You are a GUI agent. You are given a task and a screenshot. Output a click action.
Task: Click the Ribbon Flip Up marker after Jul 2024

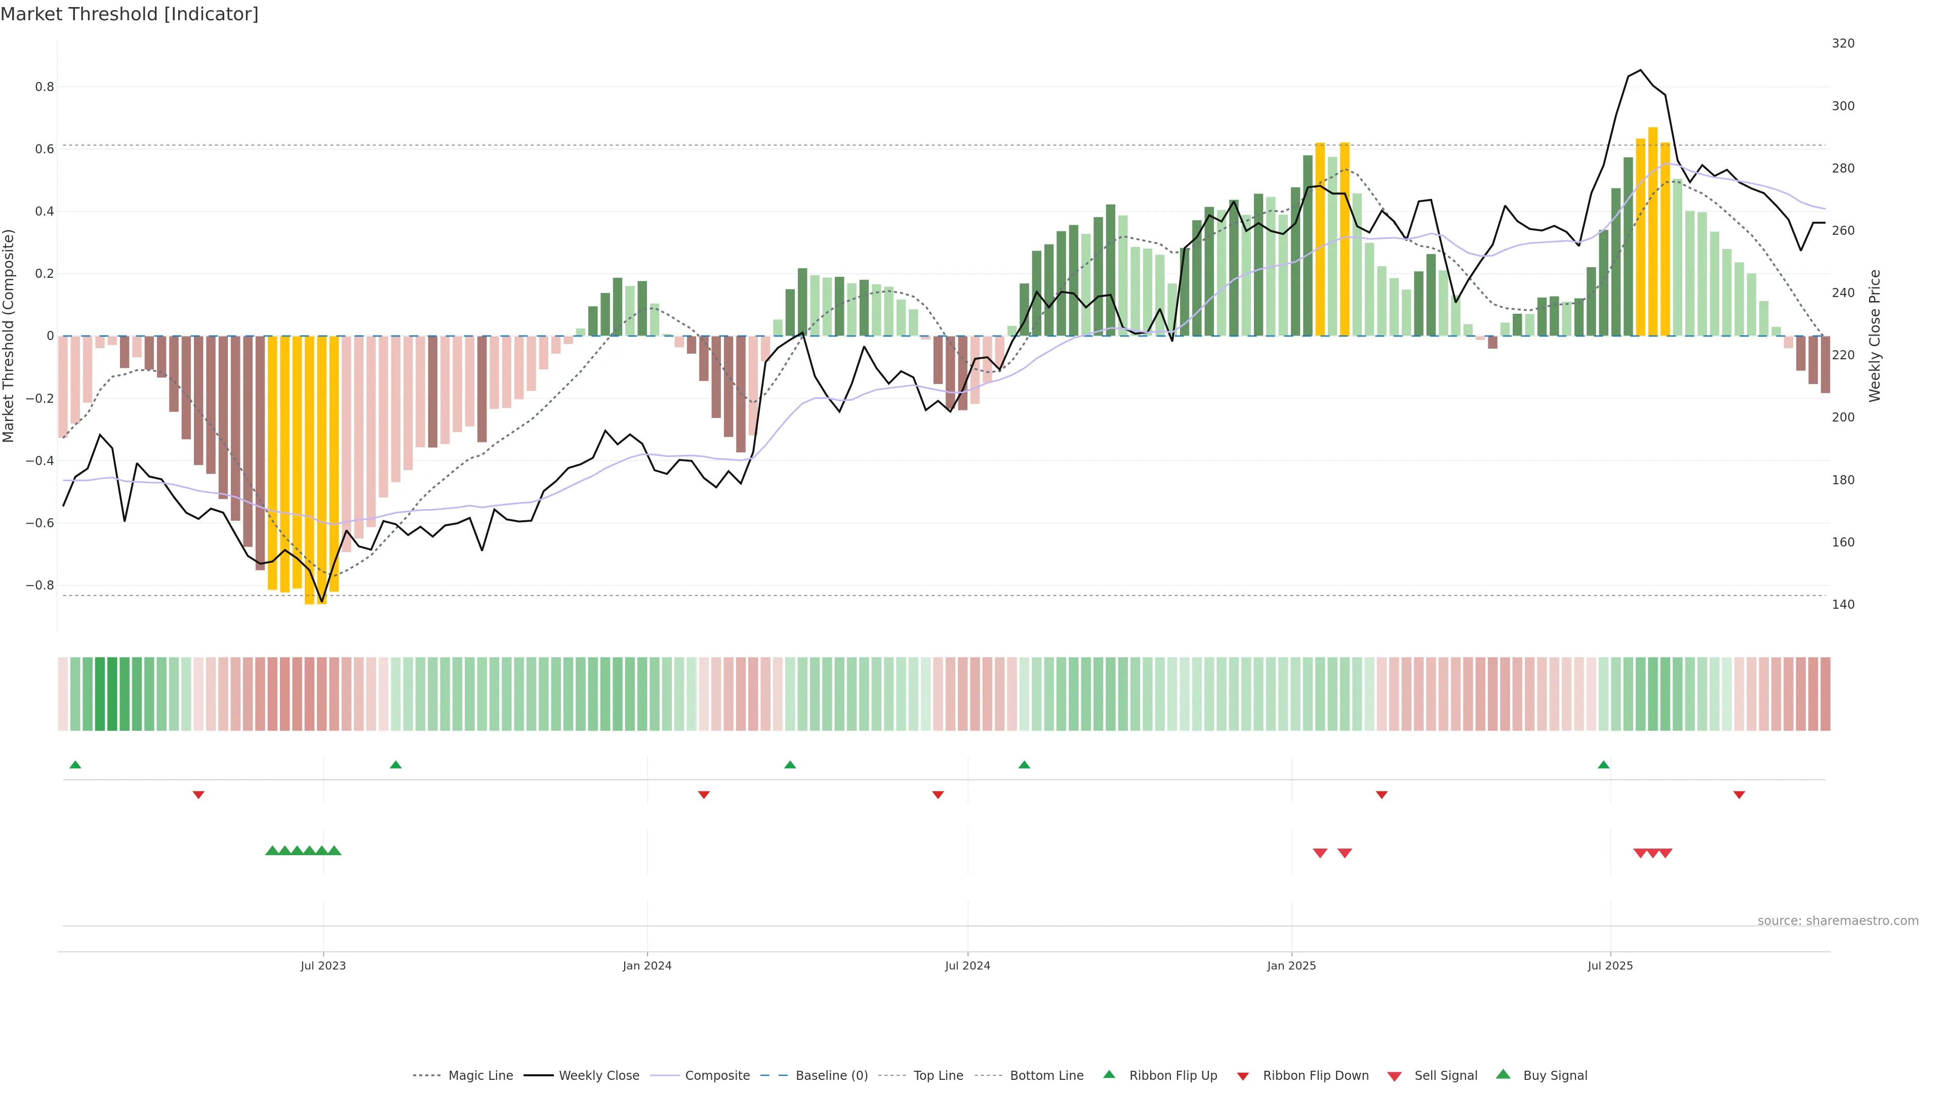(1024, 765)
